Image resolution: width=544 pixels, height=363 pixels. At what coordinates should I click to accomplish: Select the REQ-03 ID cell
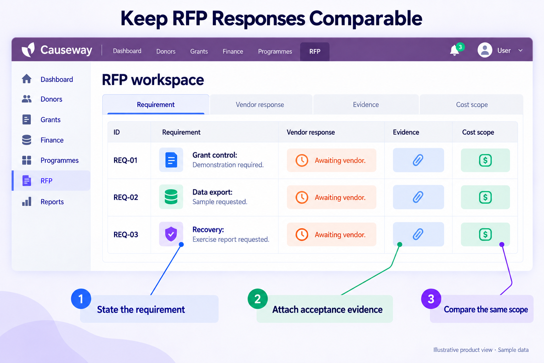[x=126, y=234]
